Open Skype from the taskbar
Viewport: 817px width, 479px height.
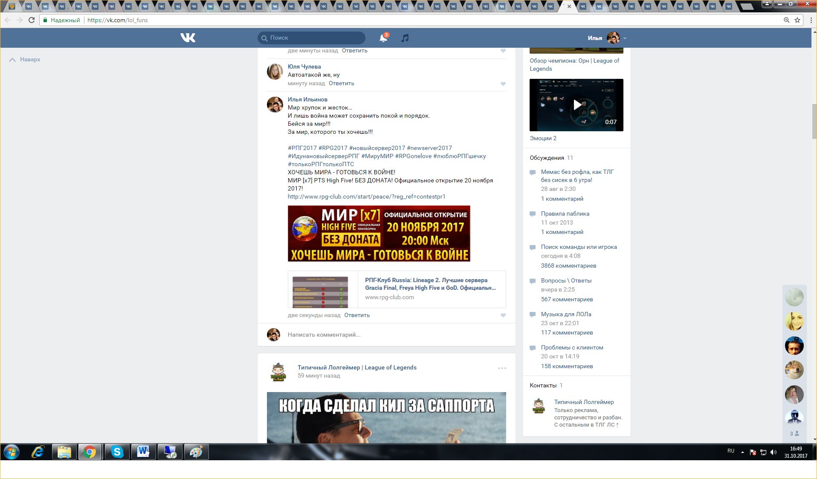pyautogui.click(x=117, y=452)
